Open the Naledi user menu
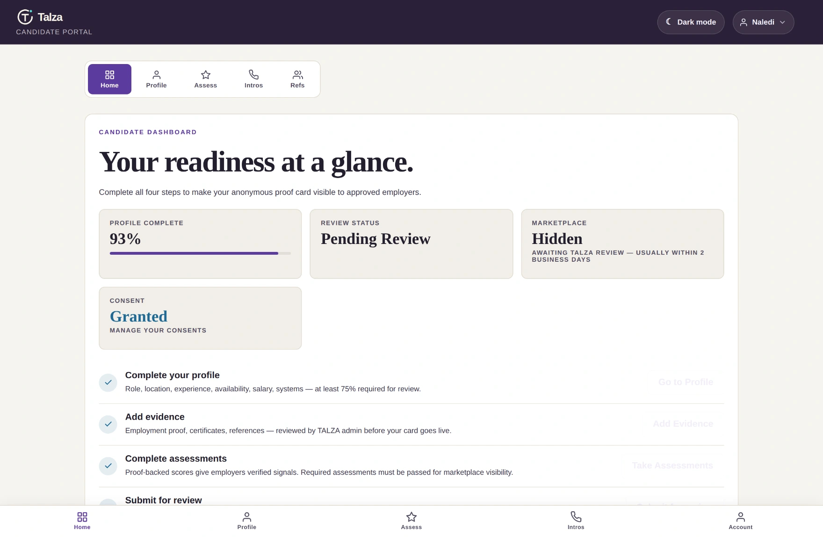823x537 pixels. tap(763, 22)
